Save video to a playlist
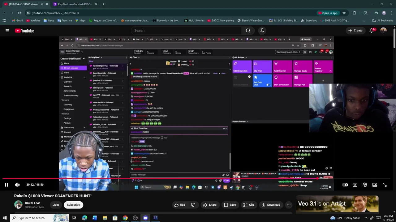 (x=230, y=205)
